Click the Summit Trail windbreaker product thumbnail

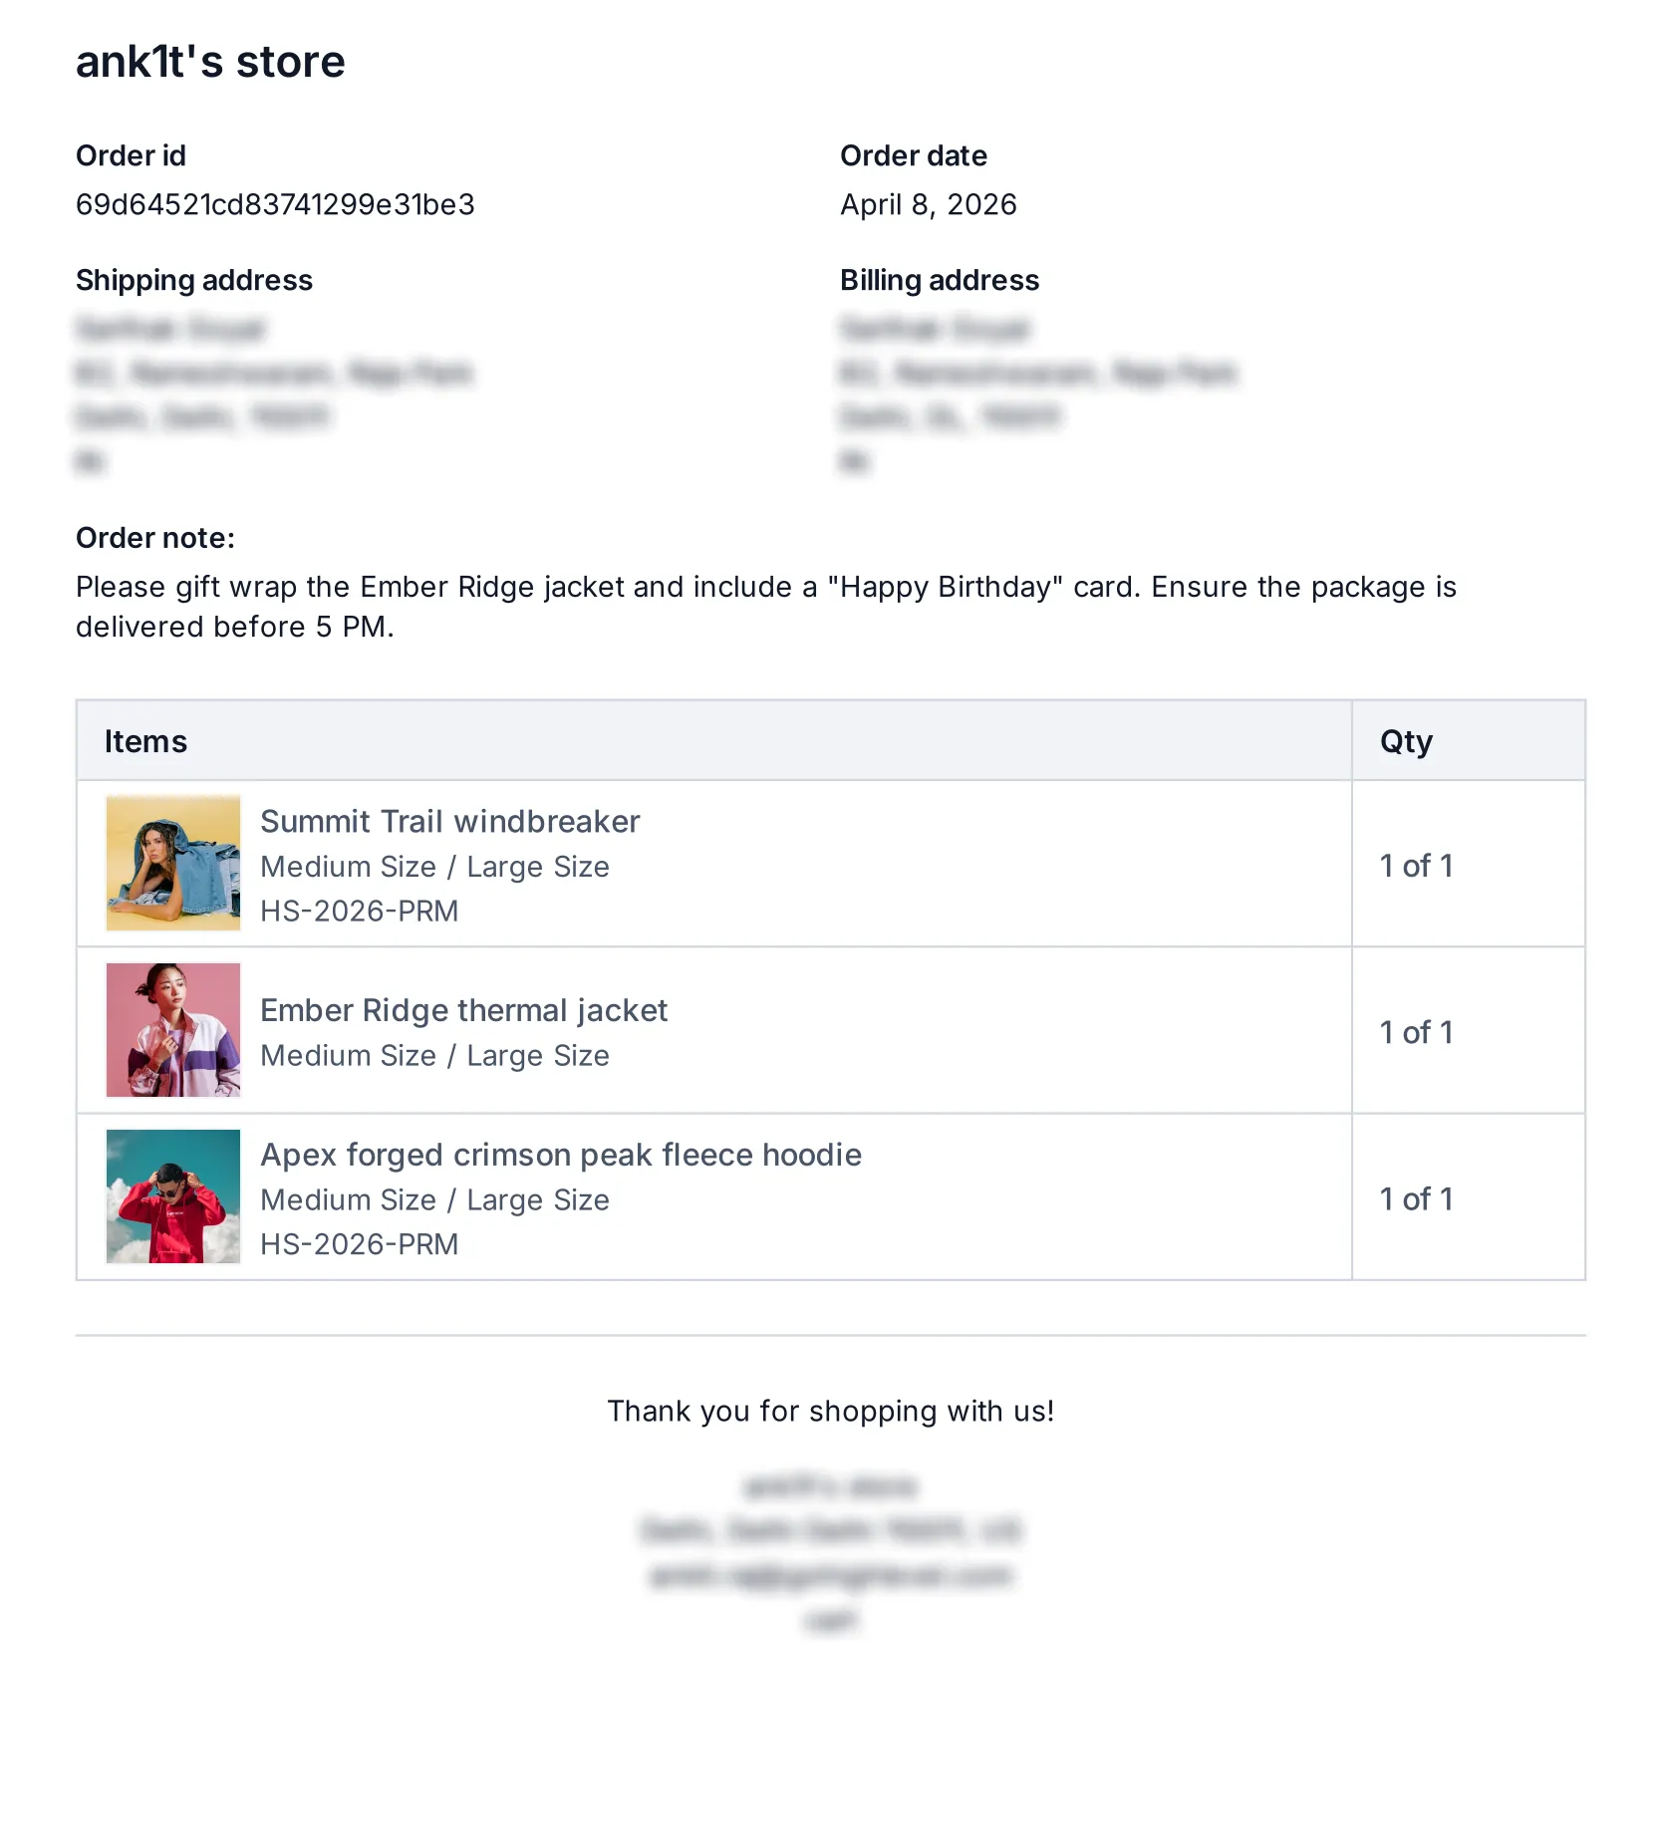coord(173,863)
